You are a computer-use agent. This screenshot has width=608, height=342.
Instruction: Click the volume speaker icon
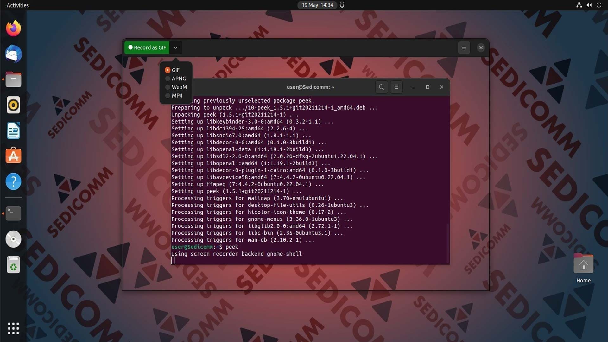pos(589,5)
